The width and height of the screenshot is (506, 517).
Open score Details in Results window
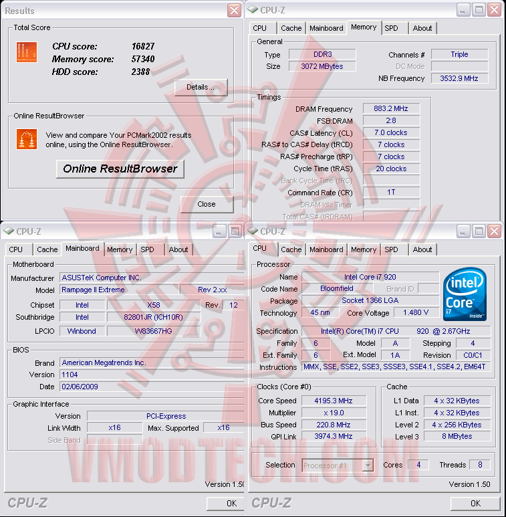pos(201,88)
